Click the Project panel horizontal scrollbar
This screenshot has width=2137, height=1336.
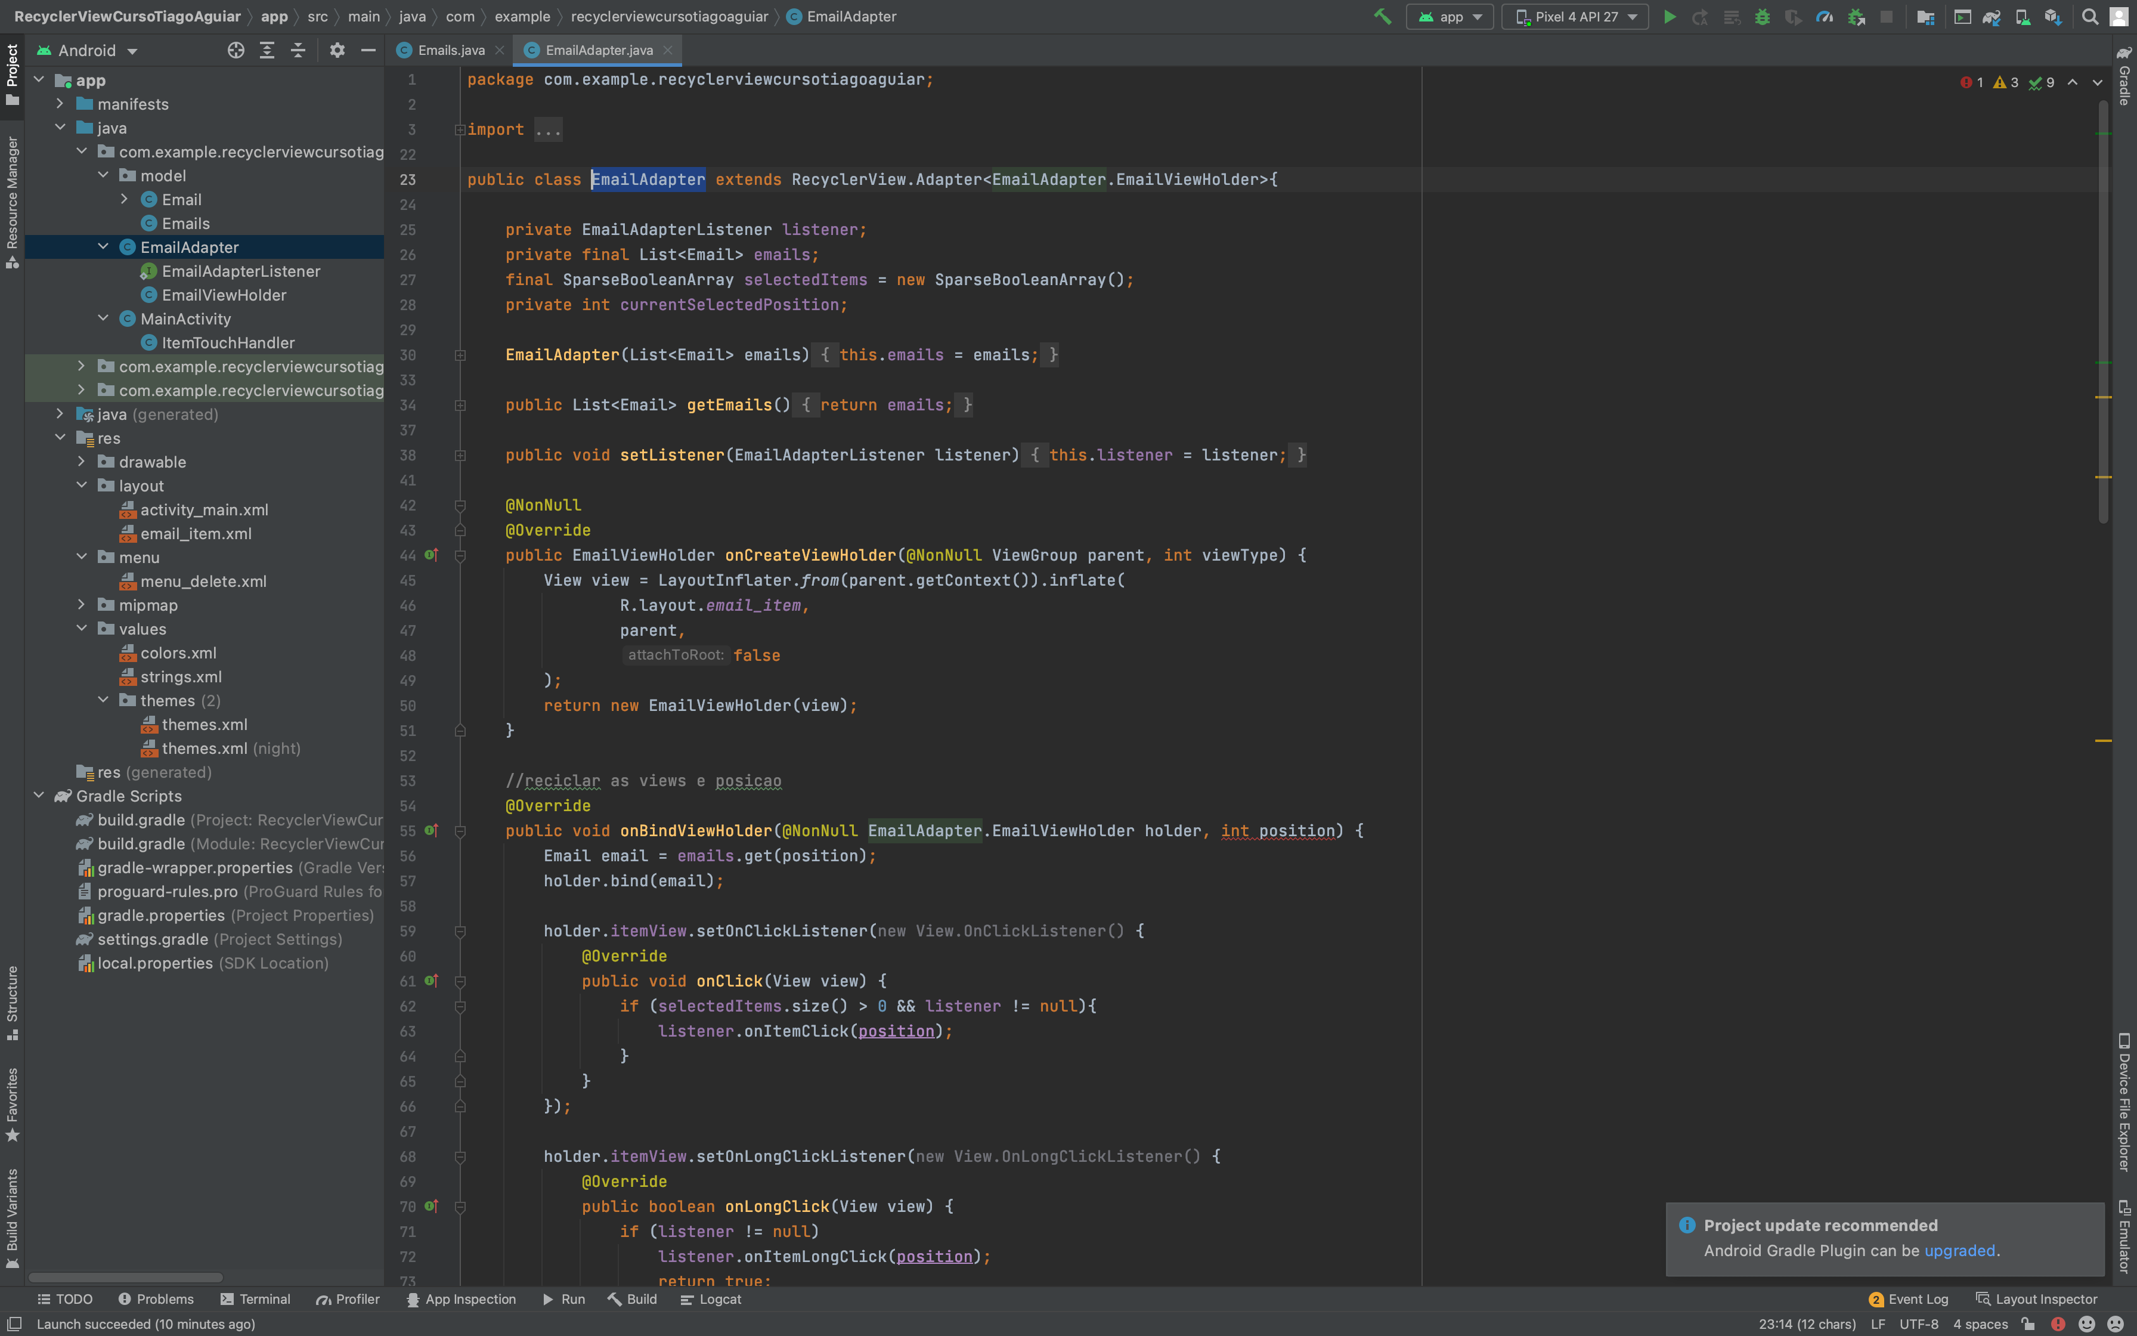pos(125,1277)
